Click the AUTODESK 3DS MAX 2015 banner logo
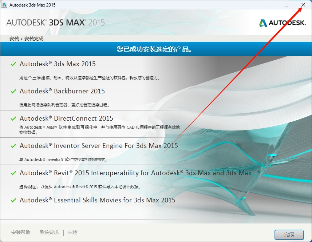 55,22
